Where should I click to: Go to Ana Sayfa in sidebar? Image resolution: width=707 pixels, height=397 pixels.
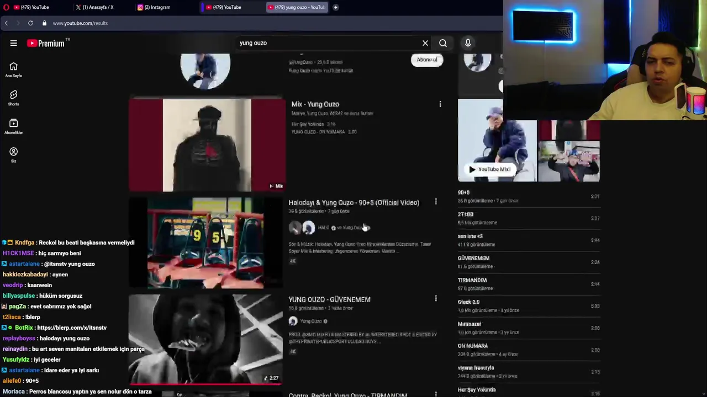pyautogui.click(x=13, y=69)
